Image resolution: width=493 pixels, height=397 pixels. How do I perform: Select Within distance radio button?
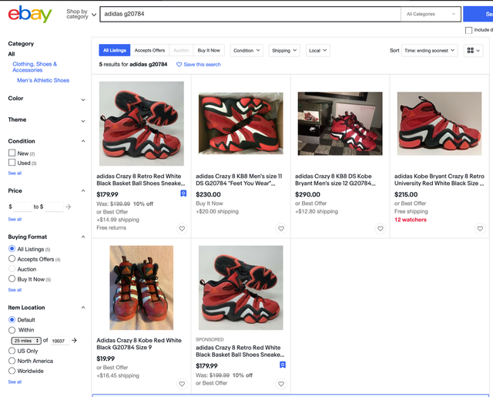click(x=12, y=330)
